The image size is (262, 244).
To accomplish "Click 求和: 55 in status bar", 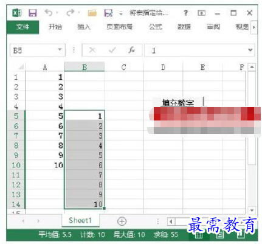I will coord(166,235).
